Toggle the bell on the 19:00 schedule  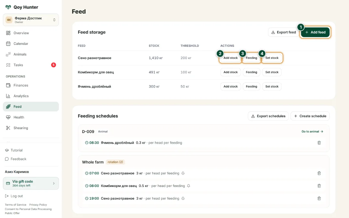click(183, 198)
